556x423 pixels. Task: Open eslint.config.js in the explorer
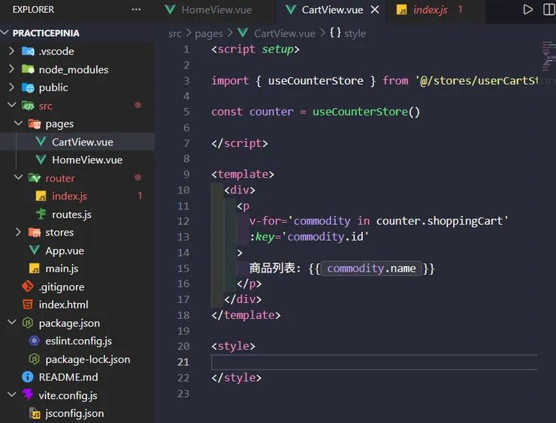(77, 341)
